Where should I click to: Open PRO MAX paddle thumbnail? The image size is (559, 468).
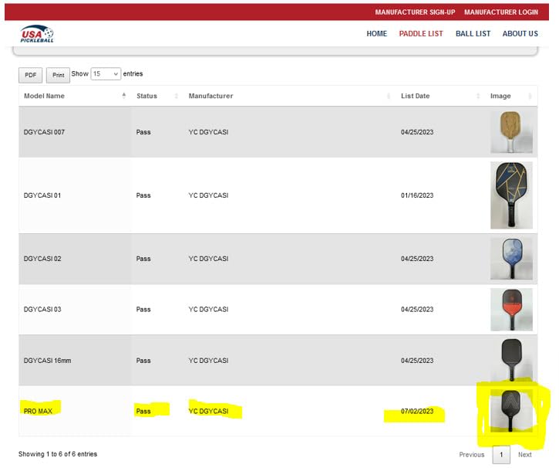pos(511,411)
